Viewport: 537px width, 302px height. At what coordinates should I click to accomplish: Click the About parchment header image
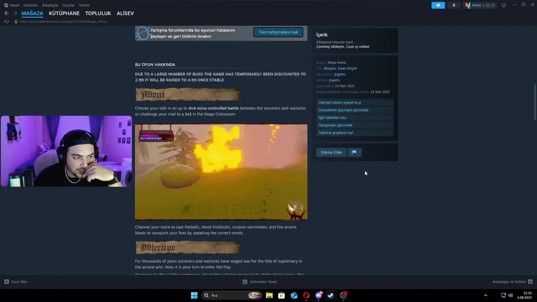[188, 94]
